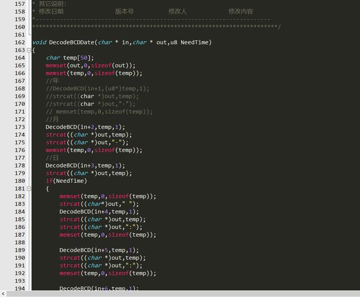Click the strcat(out,":") on line 186
Image resolution: width=360 pixels, height=297 pixels.
101,227
